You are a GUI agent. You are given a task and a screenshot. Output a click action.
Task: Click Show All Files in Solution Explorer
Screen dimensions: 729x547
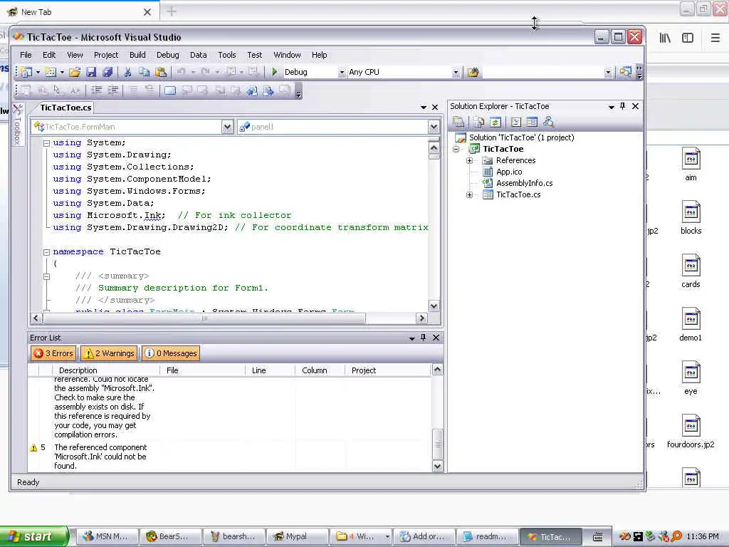pos(479,122)
